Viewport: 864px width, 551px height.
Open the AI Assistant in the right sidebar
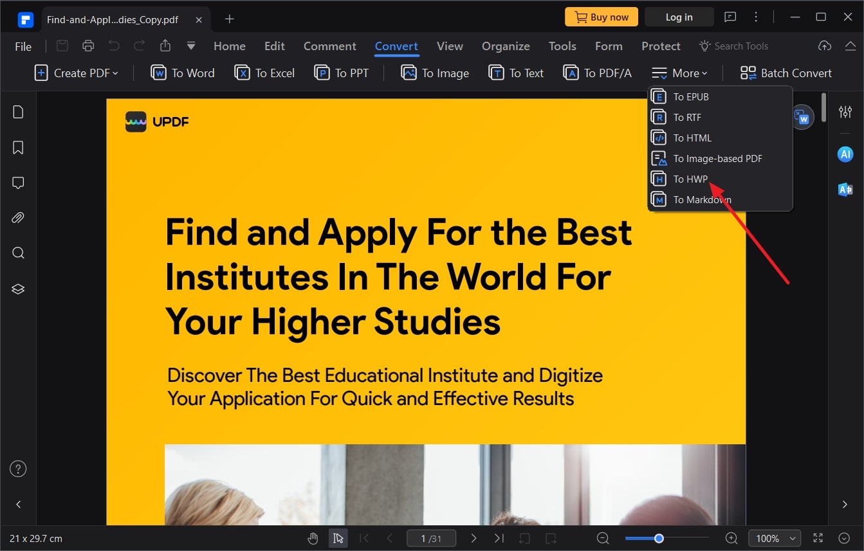click(x=845, y=154)
